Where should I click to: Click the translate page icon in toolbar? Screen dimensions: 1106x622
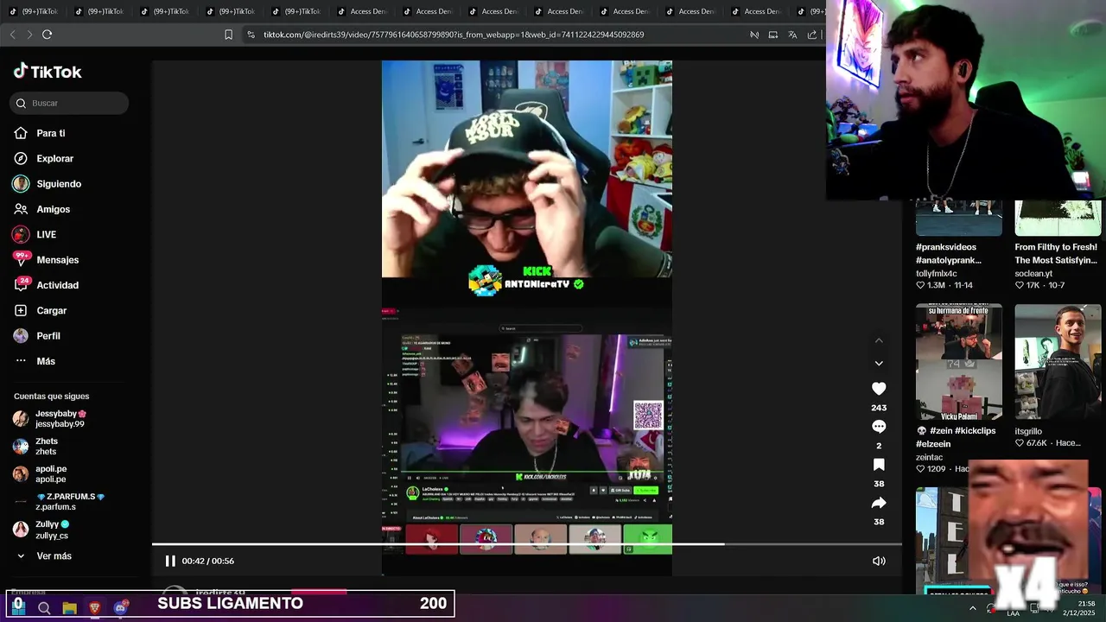(792, 35)
